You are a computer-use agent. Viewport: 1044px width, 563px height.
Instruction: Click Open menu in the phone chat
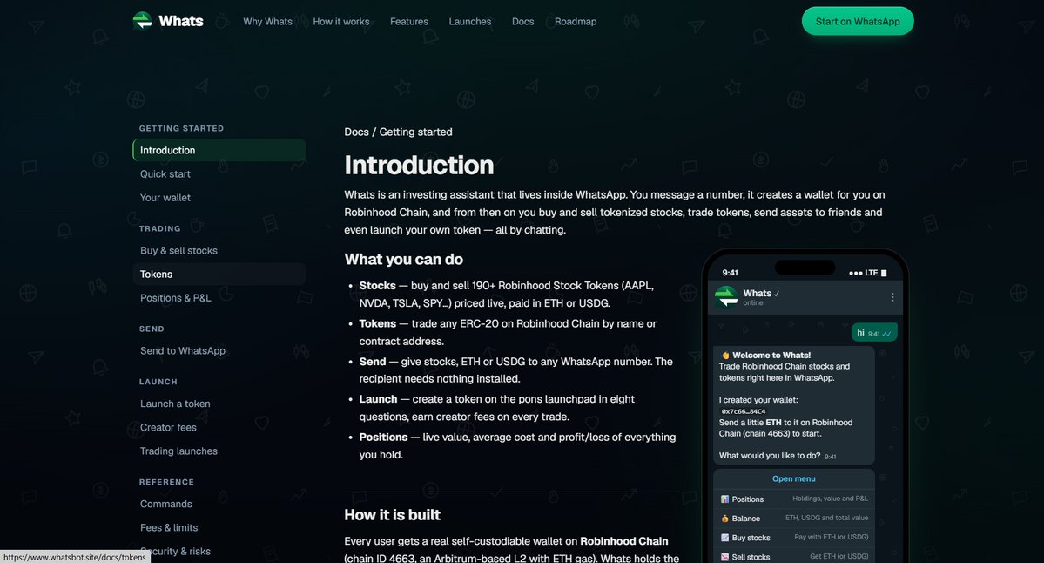[793, 478]
